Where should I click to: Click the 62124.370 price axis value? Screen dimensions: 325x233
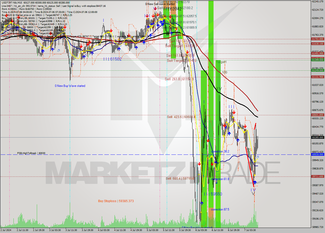[318, 10]
